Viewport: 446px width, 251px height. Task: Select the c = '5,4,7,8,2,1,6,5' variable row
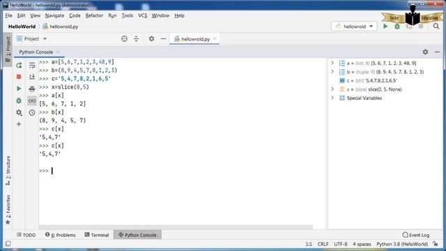point(385,81)
